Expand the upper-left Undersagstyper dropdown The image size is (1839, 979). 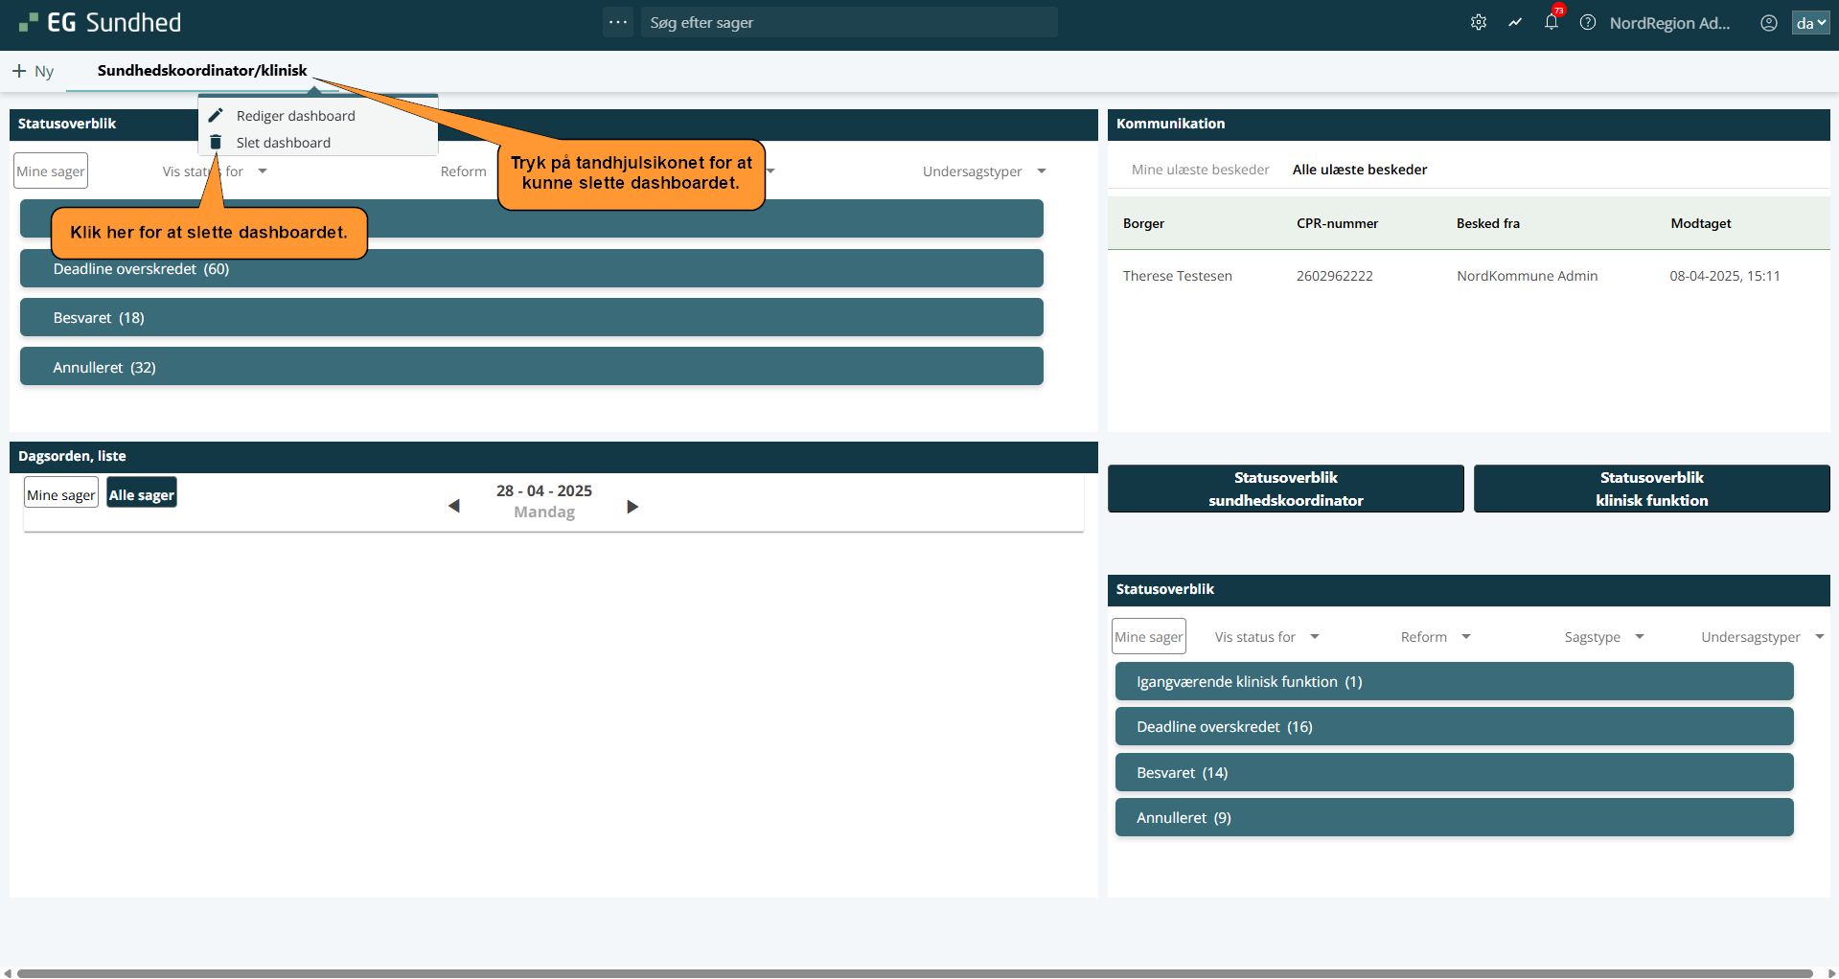point(983,171)
